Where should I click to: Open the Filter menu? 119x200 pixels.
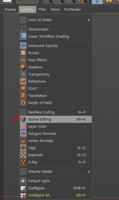[42, 9]
